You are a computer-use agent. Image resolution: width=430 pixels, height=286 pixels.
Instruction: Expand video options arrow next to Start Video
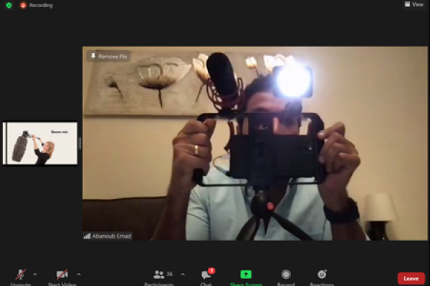pyautogui.click(x=79, y=274)
